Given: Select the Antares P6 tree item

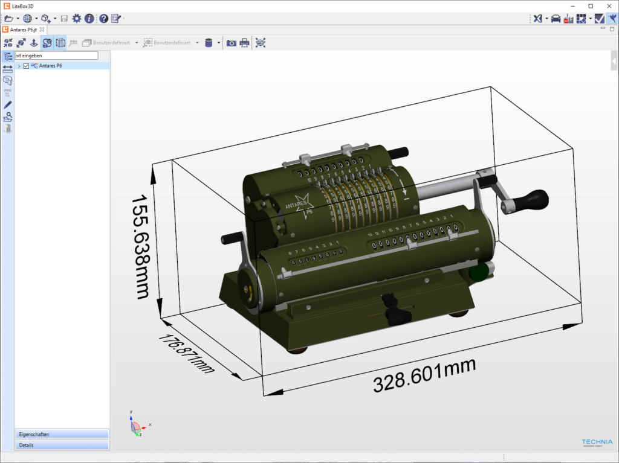Looking at the screenshot, I should pyautogui.click(x=51, y=66).
